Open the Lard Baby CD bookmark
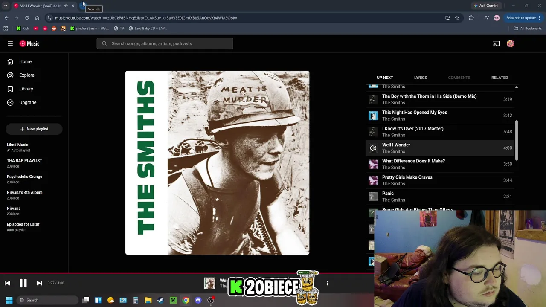Image resolution: width=546 pixels, height=307 pixels. (x=148, y=29)
